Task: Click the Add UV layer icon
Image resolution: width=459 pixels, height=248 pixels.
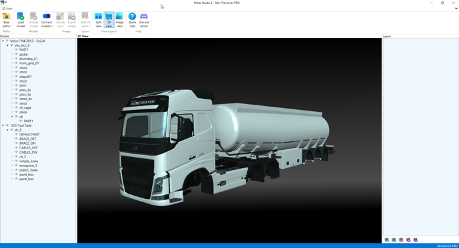Action: pos(85,16)
